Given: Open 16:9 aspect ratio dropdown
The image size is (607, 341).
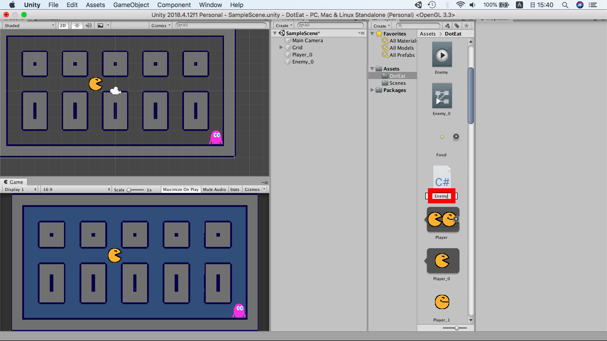Looking at the screenshot, I should [x=76, y=190].
